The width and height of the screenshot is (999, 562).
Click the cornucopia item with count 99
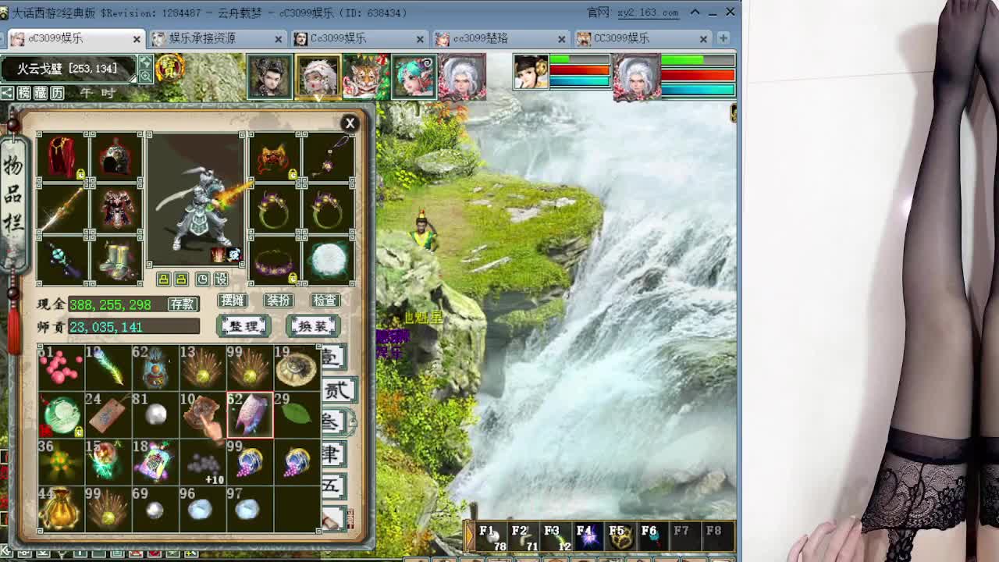tap(250, 462)
